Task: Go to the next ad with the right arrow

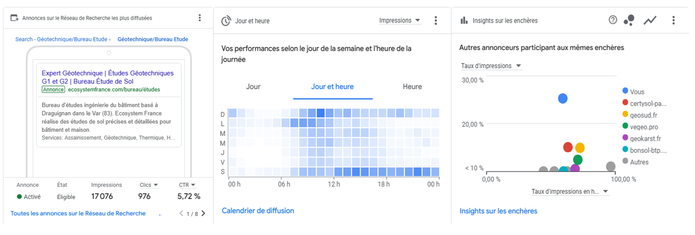Action: 203,214
